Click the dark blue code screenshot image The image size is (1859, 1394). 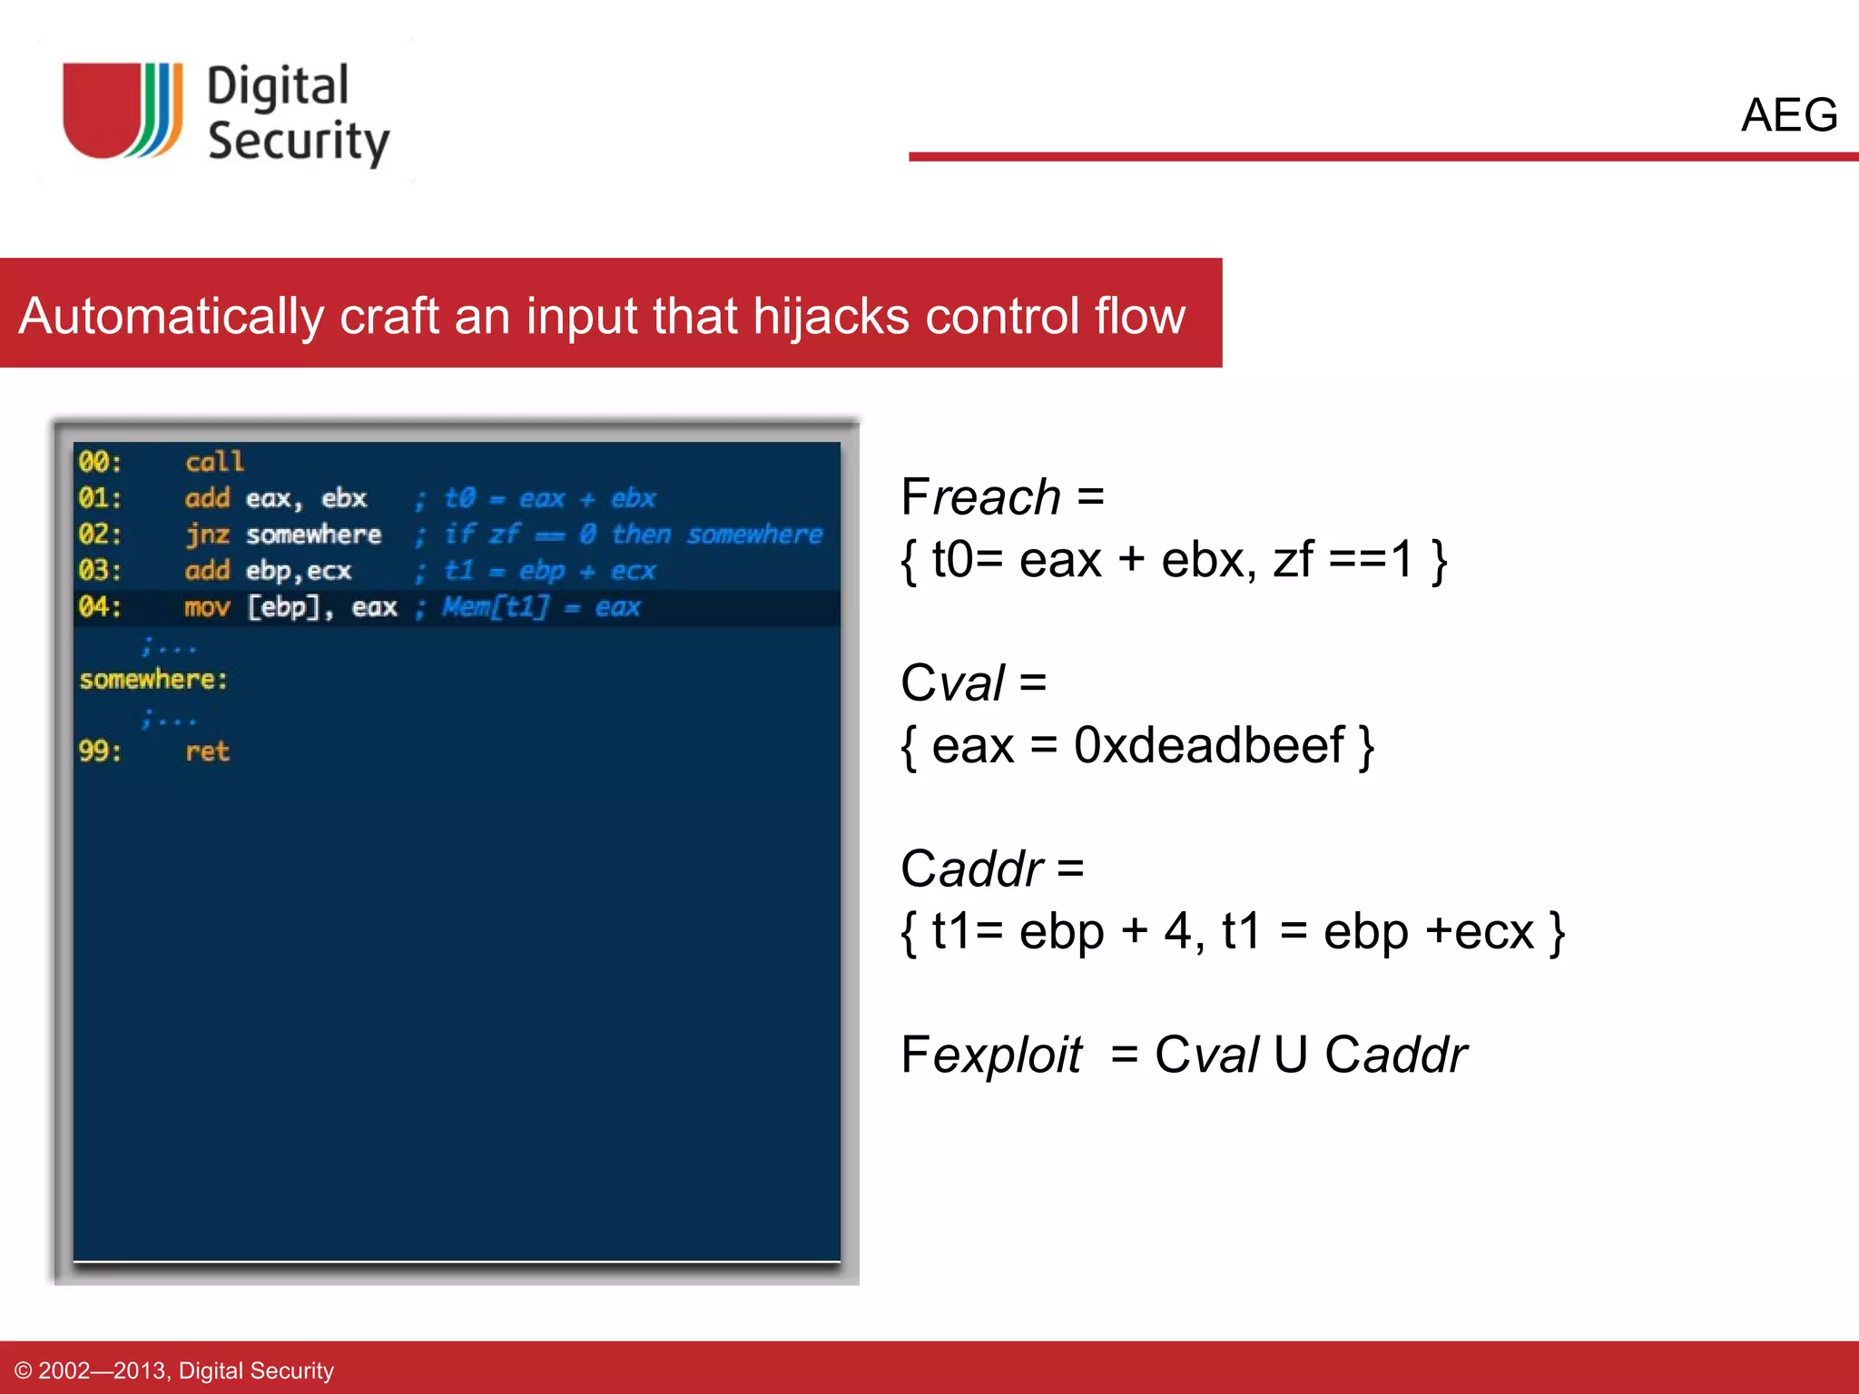457,851
